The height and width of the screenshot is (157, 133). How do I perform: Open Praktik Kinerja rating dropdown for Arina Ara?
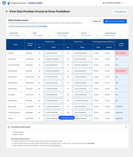[54, 53]
